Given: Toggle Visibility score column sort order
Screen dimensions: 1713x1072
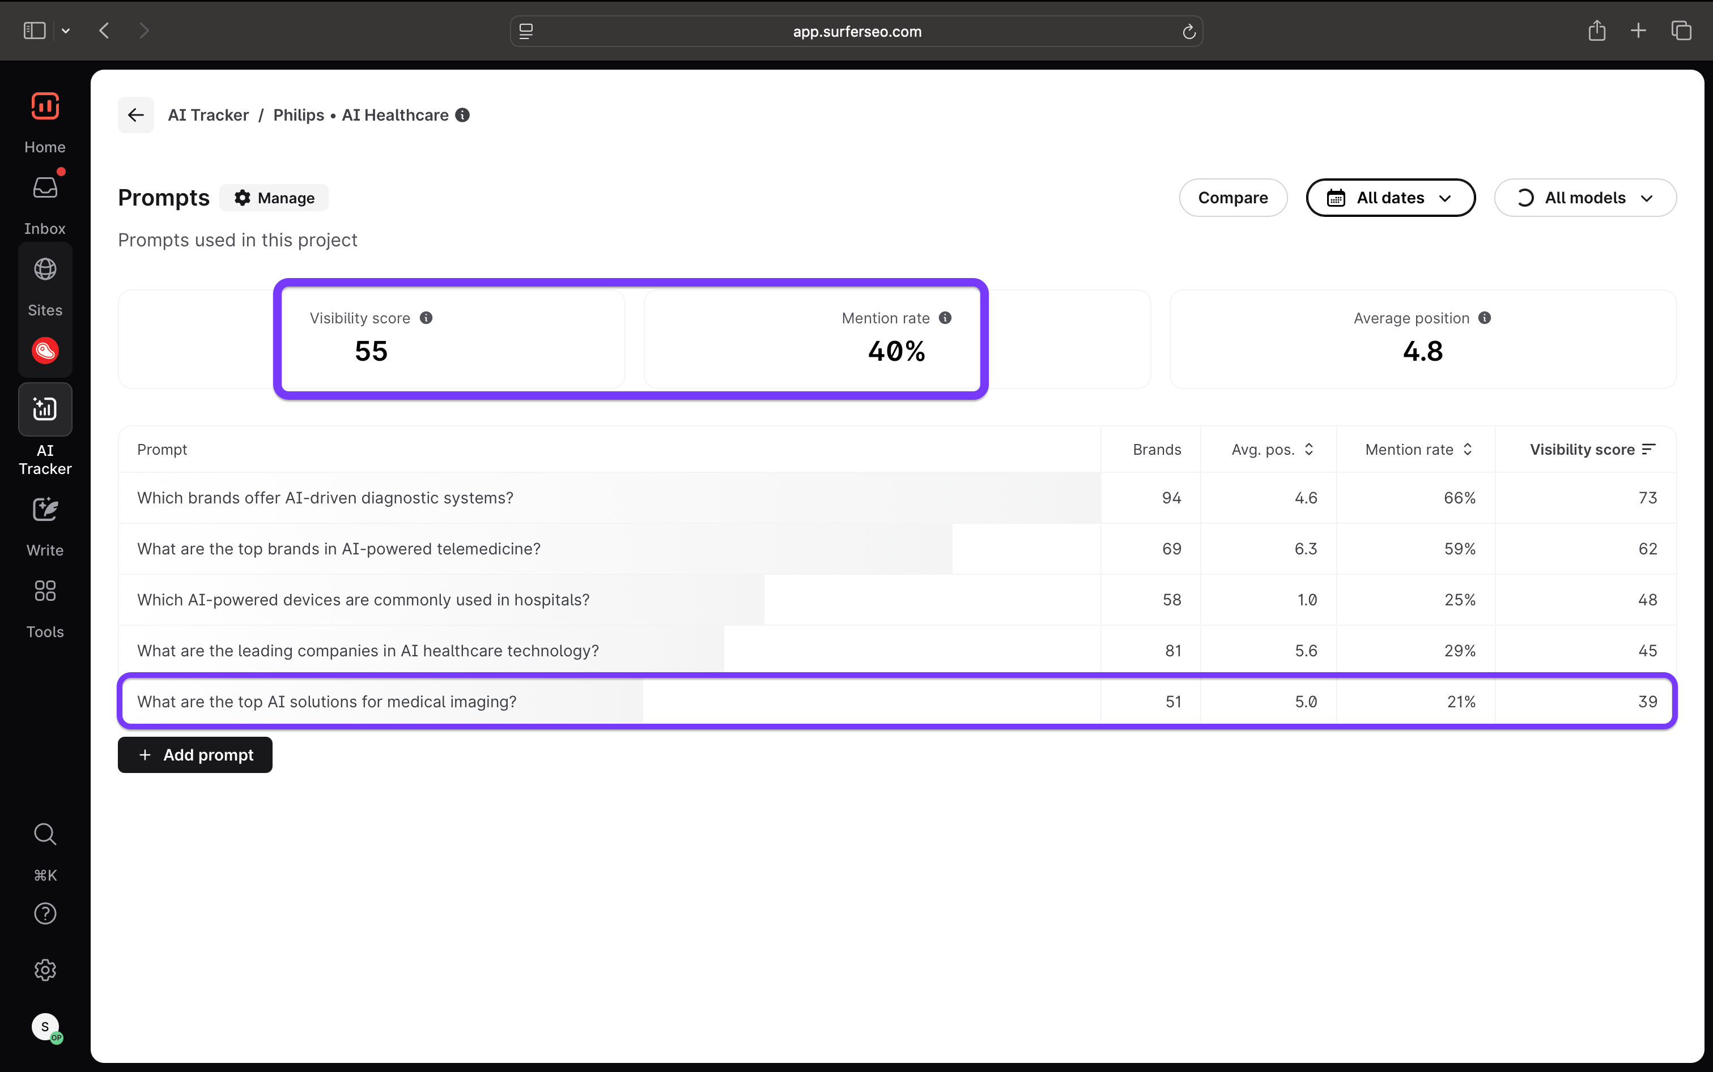Looking at the screenshot, I should point(1592,450).
